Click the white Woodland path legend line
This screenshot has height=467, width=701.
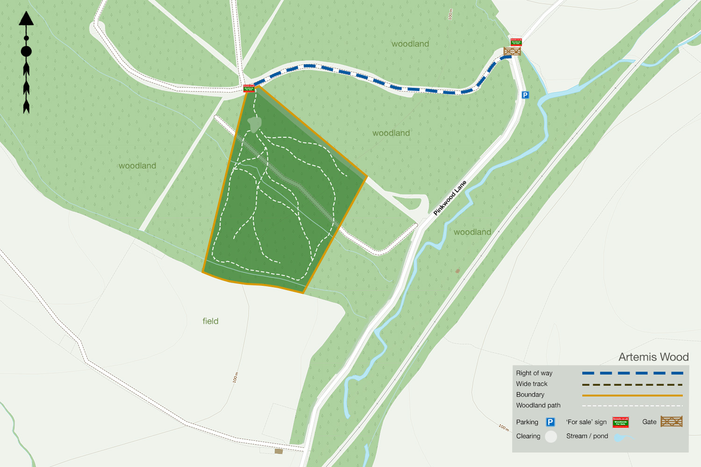(x=632, y=406)
